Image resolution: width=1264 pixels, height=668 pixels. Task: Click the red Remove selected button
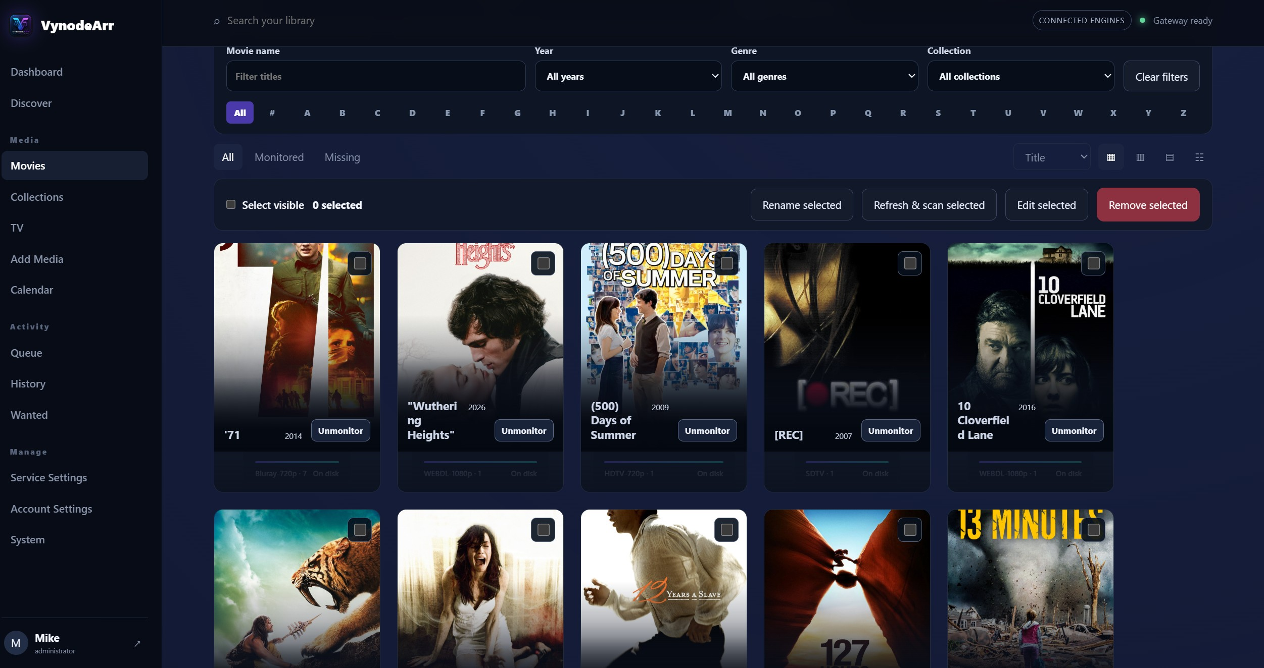pos(1148,205)
